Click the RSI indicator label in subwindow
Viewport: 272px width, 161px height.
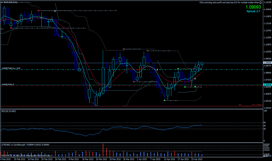[9, 111]
